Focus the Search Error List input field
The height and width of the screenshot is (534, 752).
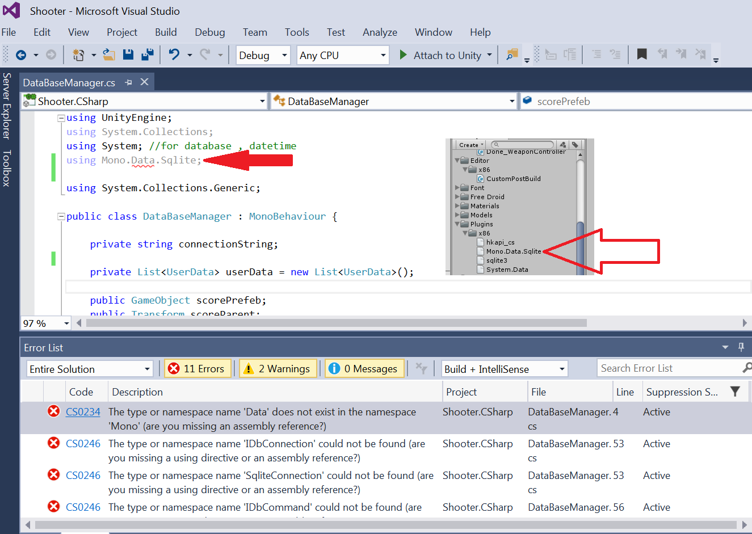(x=670, y=368)
